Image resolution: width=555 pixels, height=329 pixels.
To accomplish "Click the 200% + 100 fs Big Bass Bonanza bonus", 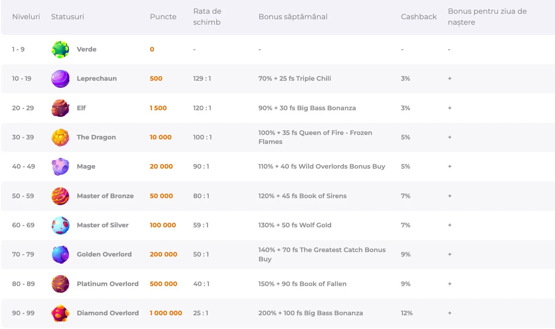I will (x=311, y=313).
